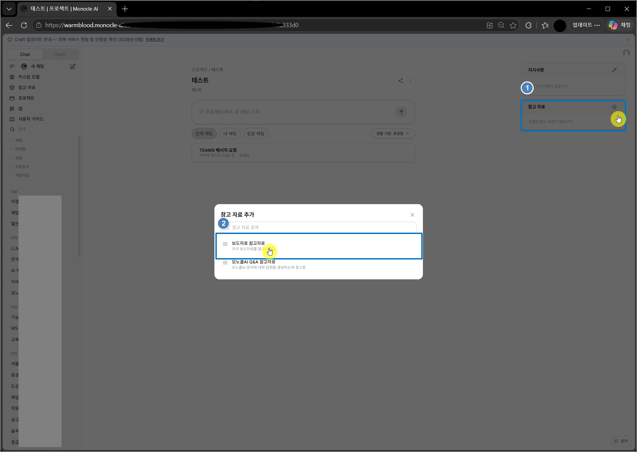Open the 정렬 기준 sort dropdown
The height and width of the screenshot is (452, 637).
[x=393, y=134]
